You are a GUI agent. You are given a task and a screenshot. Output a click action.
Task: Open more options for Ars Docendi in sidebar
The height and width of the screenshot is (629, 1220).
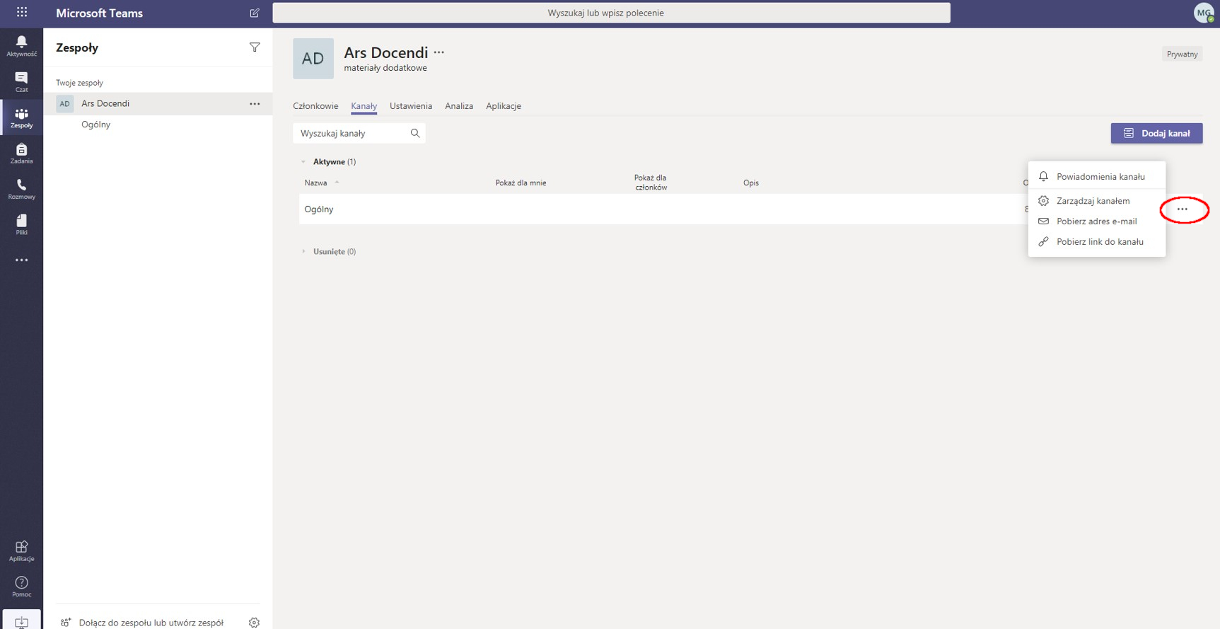255,104
